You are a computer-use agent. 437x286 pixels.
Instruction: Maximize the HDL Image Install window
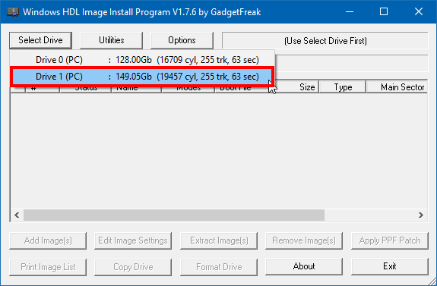(384, 11)
